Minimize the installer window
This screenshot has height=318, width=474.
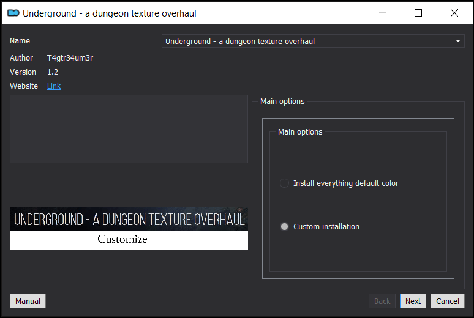click(383, 13)
